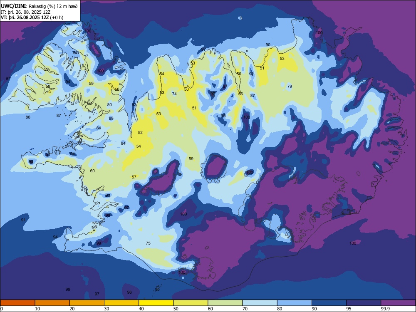Select the amber 30–40 legend swatch
The height and width of the screenshot is (312, 416).
[121, 303]
